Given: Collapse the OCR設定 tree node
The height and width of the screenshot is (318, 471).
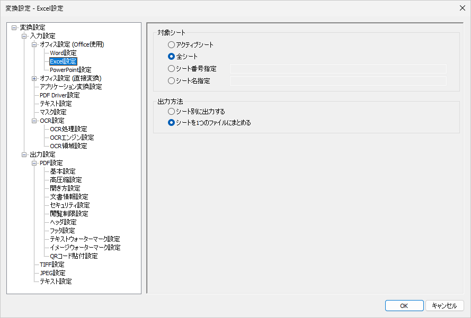Looking at the screenshot, I should 34,121.
